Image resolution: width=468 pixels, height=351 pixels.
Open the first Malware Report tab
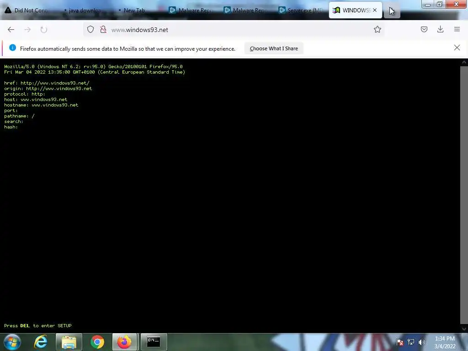pyautogui.click(x=191, y=11)
